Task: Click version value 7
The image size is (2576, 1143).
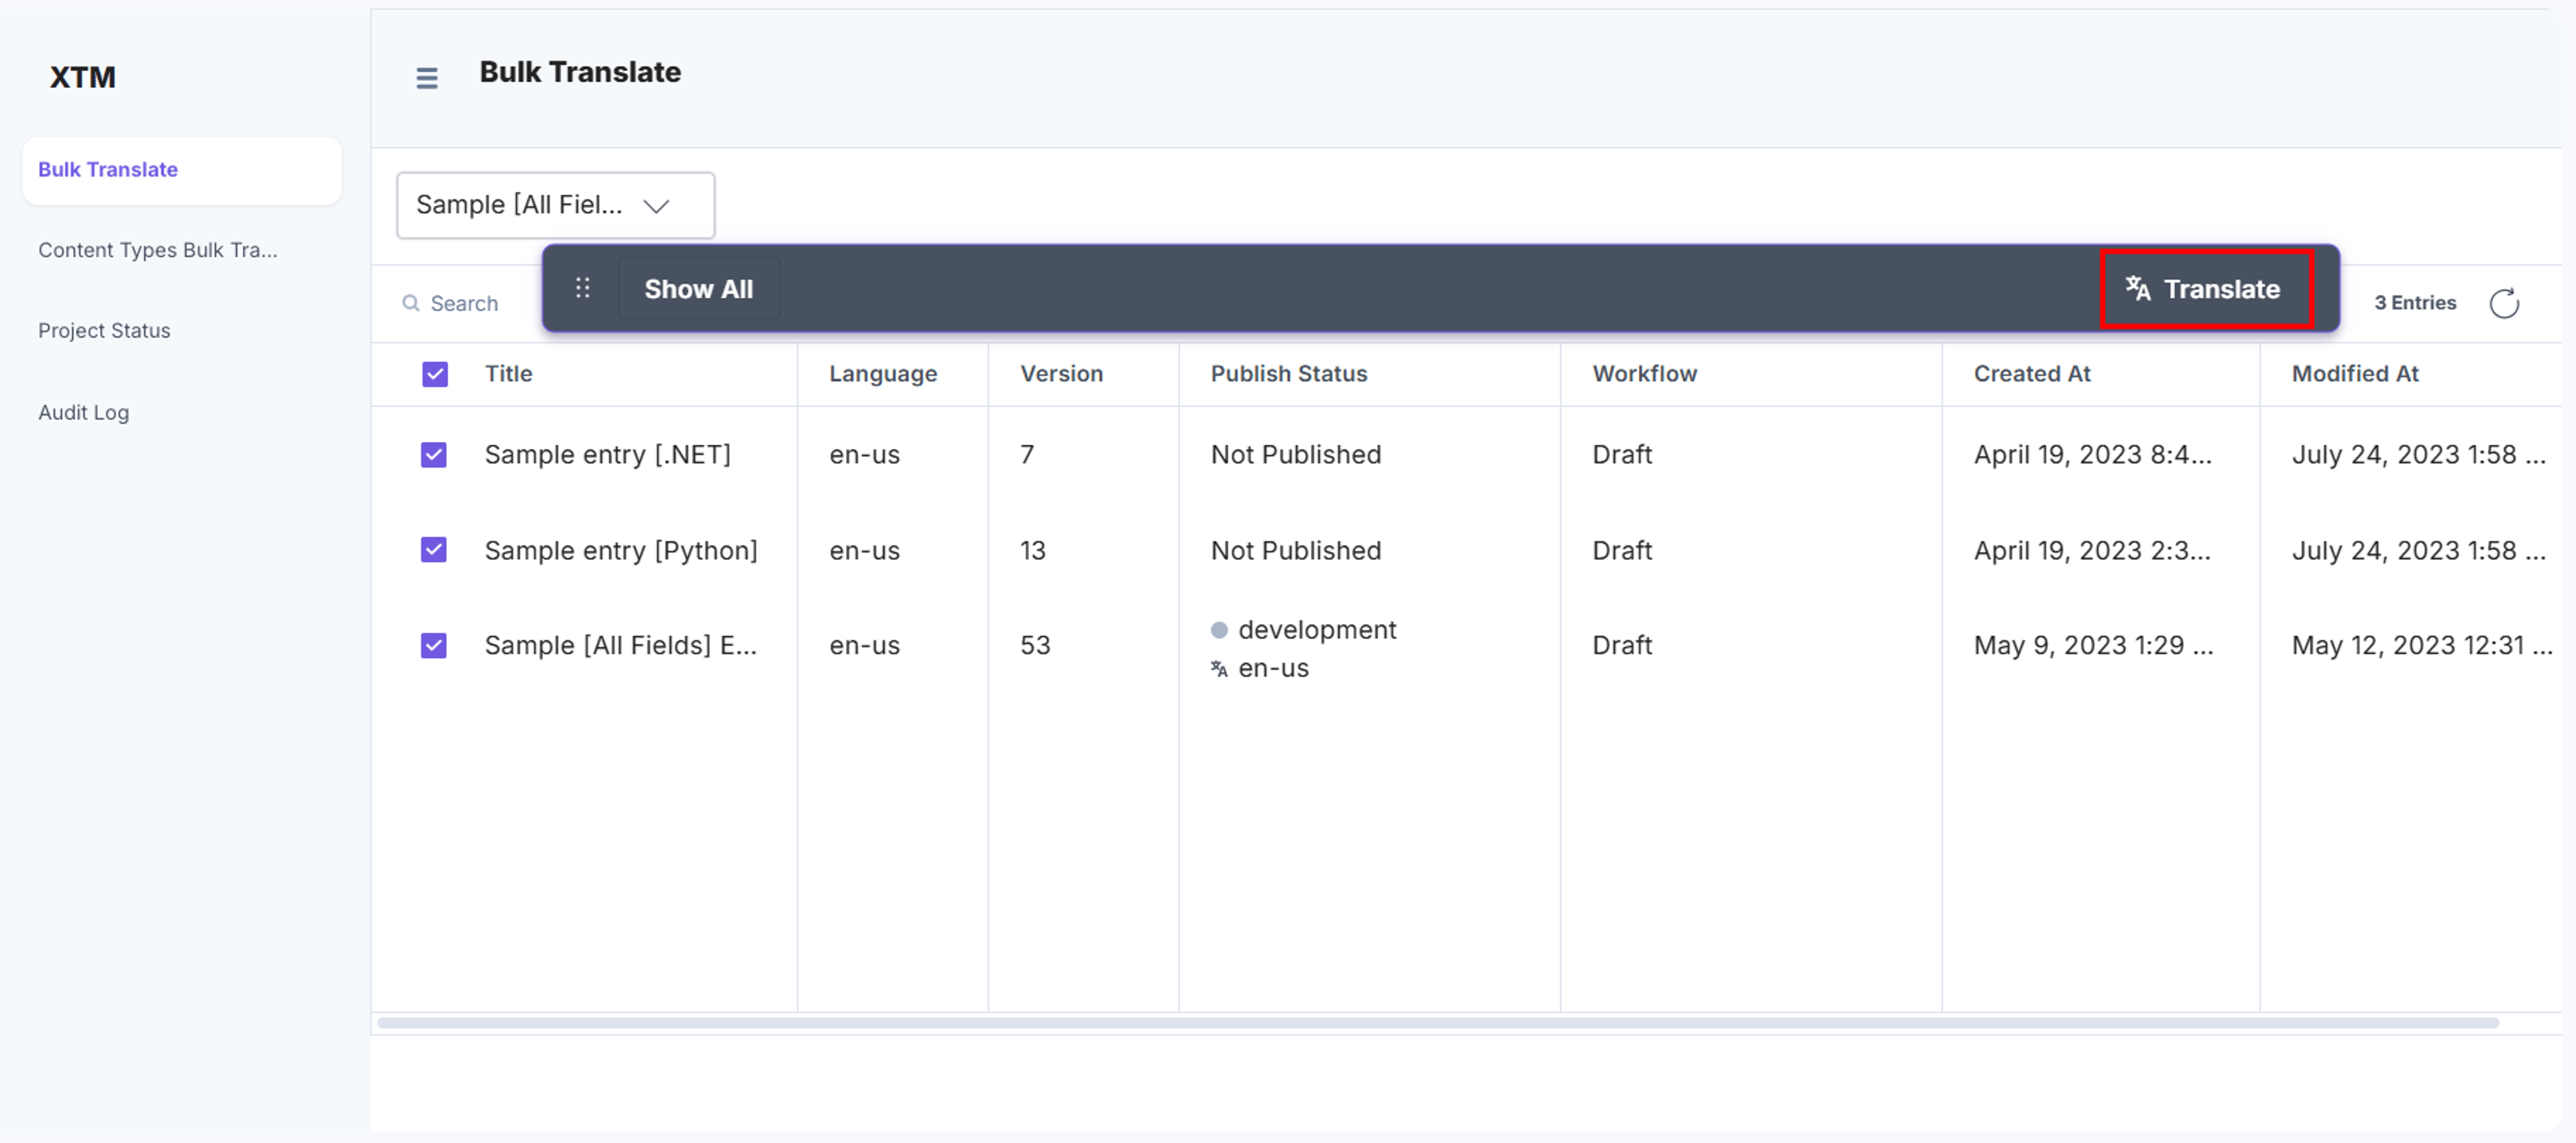Action: (1027, 455)
